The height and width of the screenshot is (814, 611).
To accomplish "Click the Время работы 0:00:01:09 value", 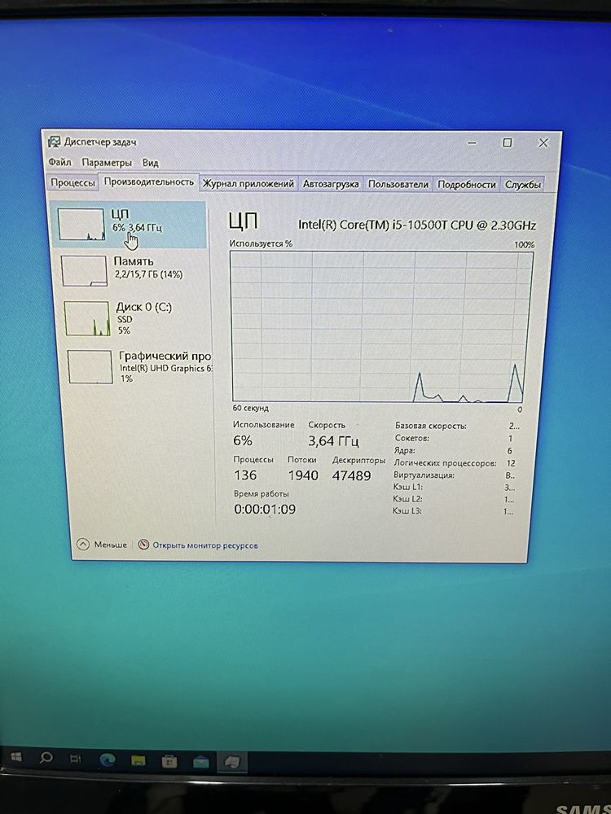I will 265,510.
